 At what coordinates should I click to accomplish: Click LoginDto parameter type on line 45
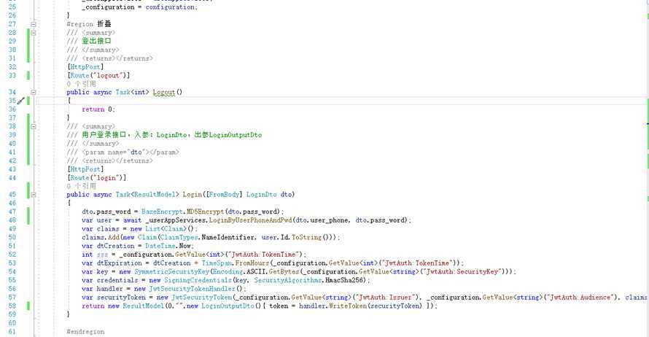262,195
